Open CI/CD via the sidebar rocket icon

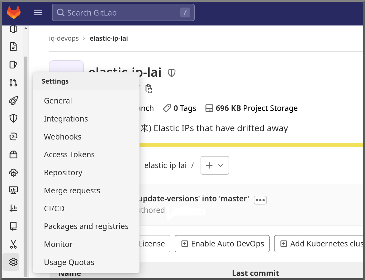point(13,101)
